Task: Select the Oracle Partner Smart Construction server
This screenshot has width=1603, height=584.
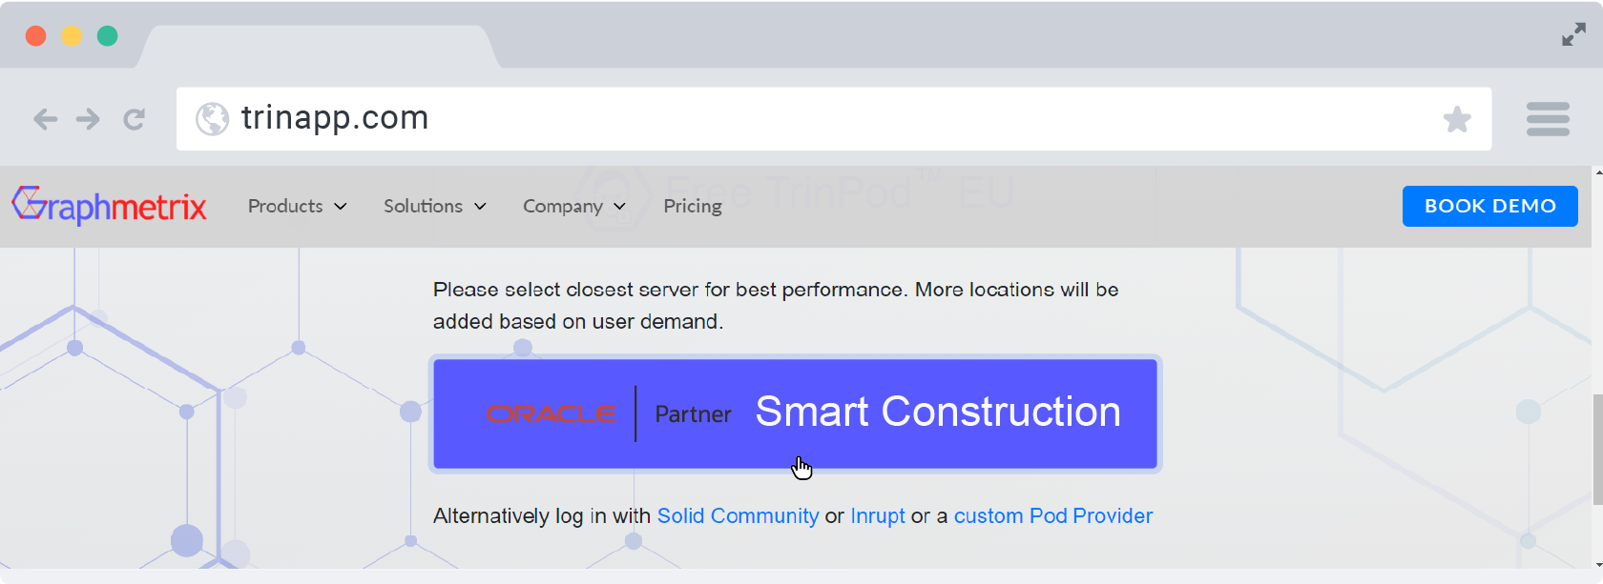Action: [x=795, y=413]
